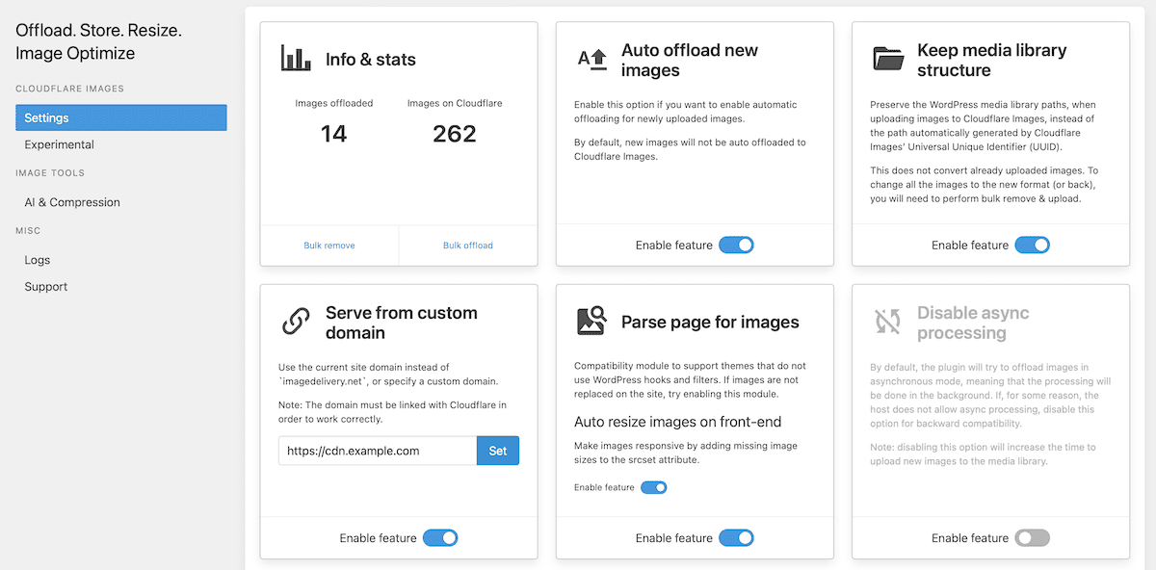This screenshot has height=570, width=1156.
Task: Click the Disable async processing sync icon
Action: [x=887, y=322]
